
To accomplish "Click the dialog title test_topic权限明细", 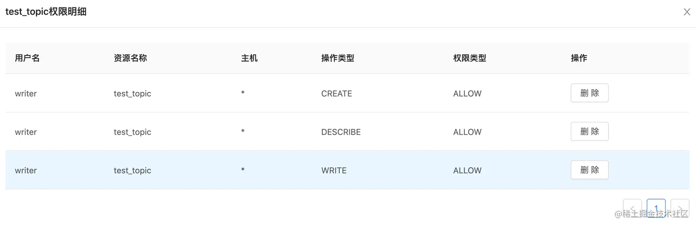I will (46, 12).
